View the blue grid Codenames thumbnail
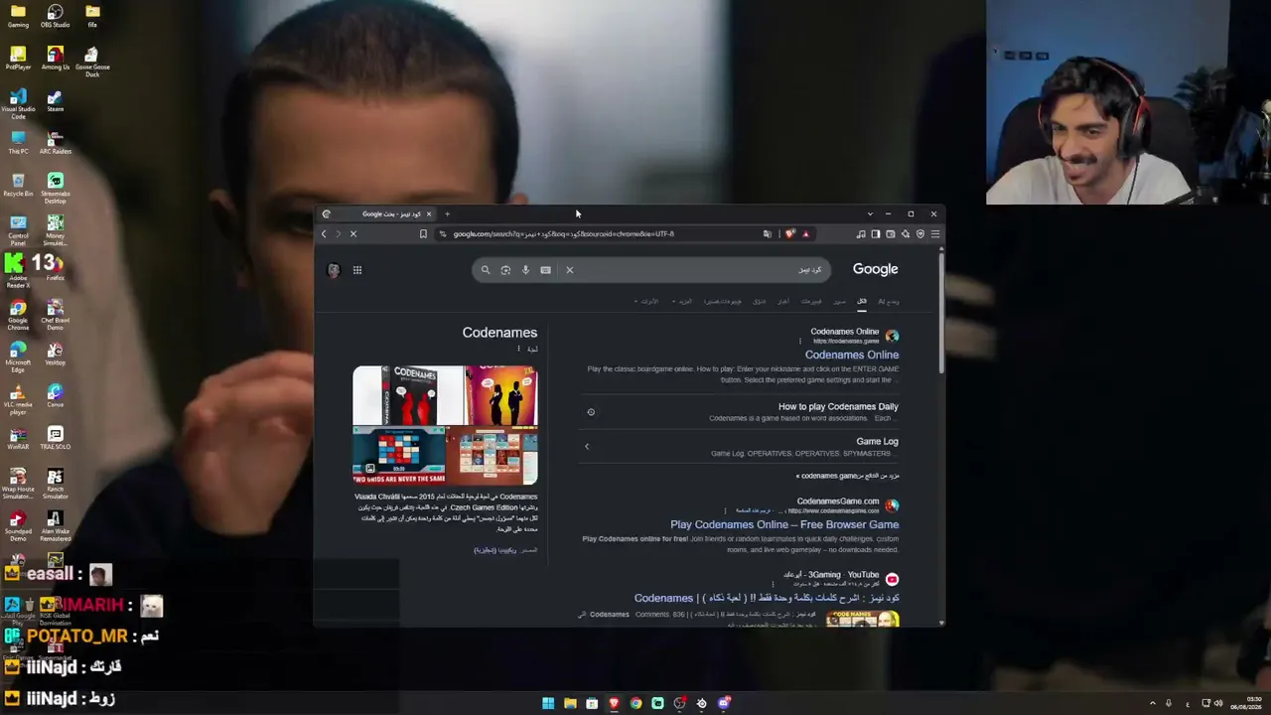Viewport: 1271px width, 715px height. tap(399, 456)
